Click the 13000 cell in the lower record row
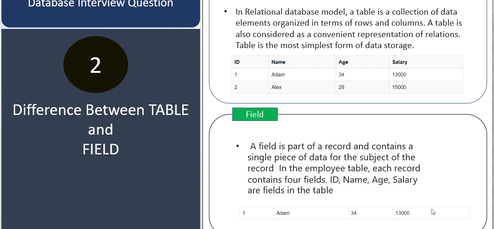This screenshot has height=229, width=494. click(x=431, y=213)
